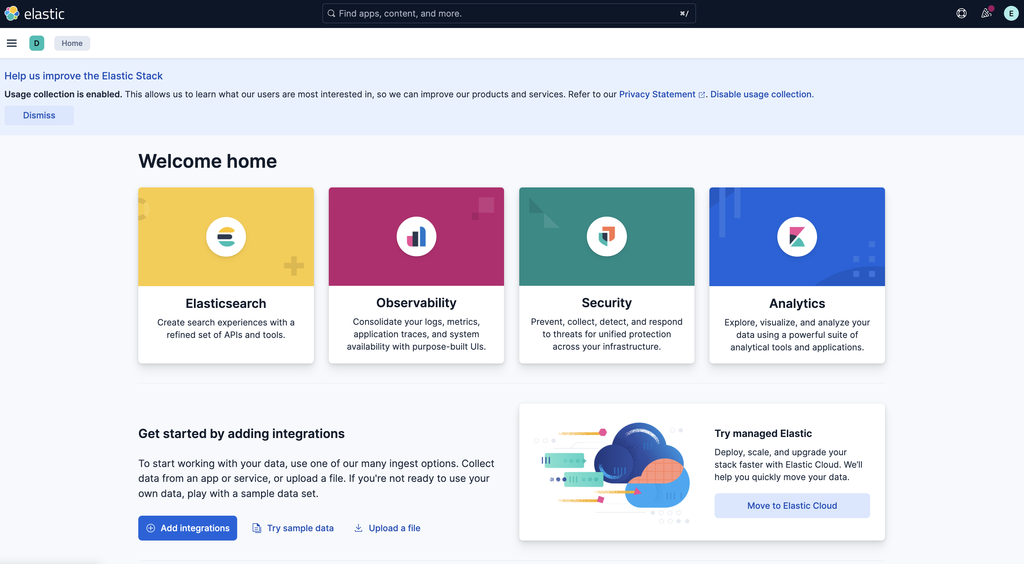This screenshot has height=564, width=1024.
Task: Click Move to Elastic Cloud button
Action: point(792,505)
